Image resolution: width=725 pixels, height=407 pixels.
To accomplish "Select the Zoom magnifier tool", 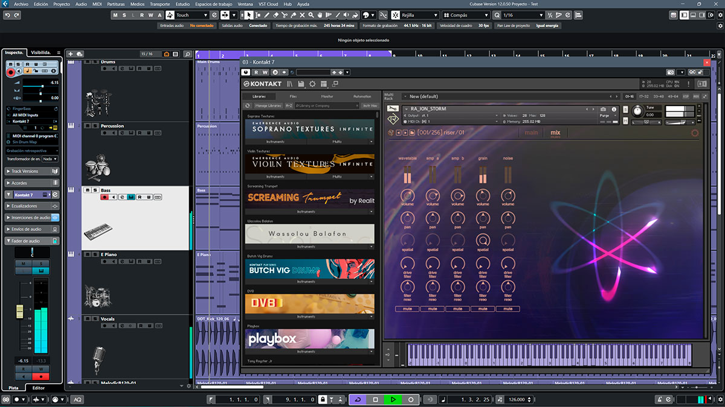I will (x=311, y=15).
